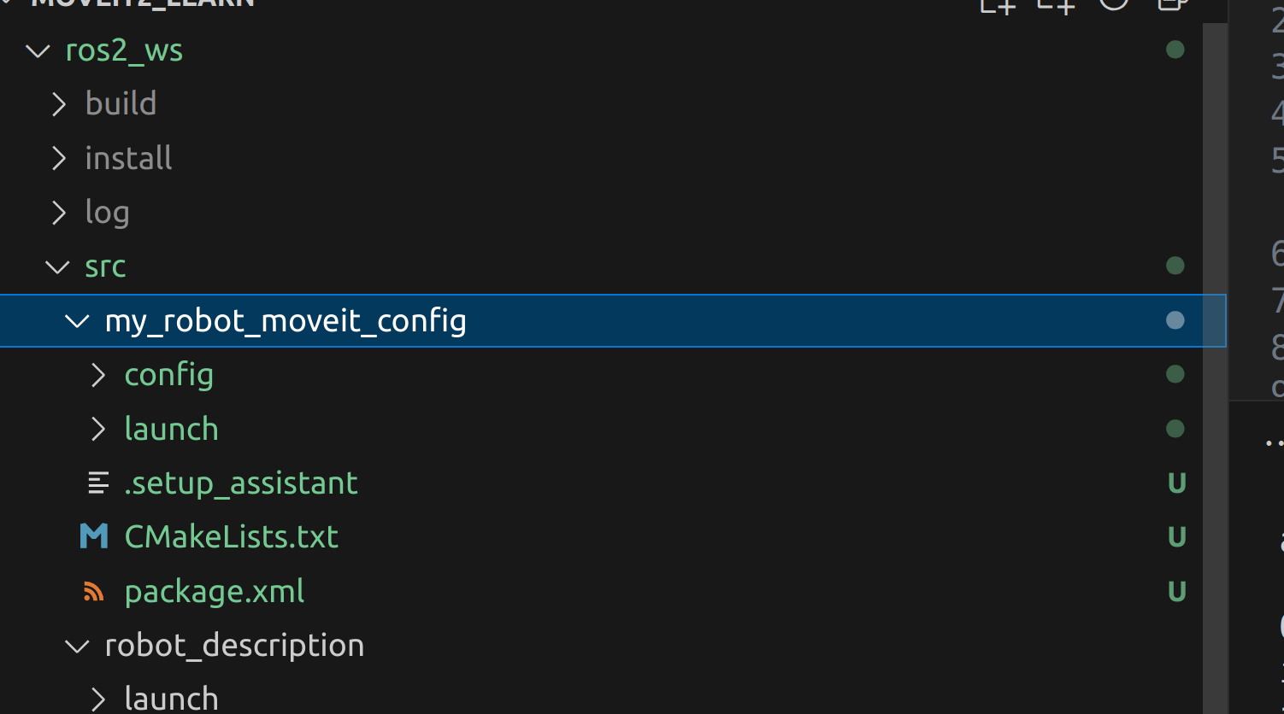
Task: Expand the build folder chevron
Action: 58,104
